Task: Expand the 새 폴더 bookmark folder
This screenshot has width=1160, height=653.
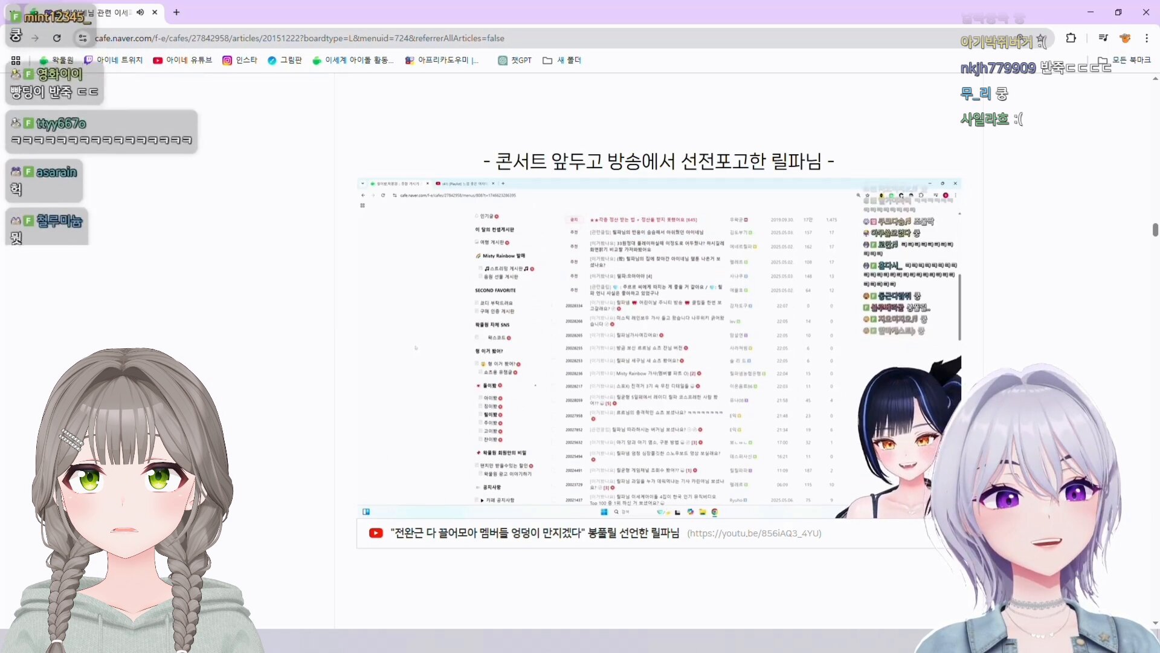Action: (x=562, y=60)
